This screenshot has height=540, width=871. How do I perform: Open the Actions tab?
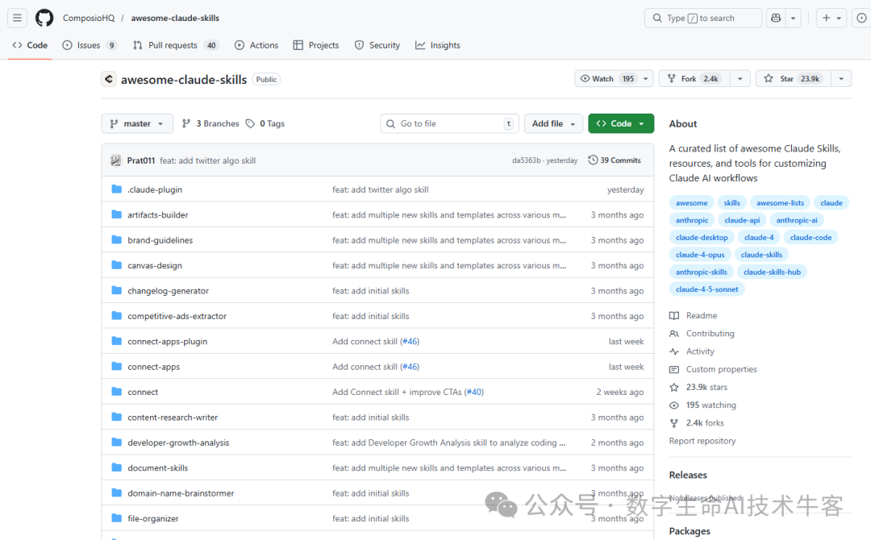[x=256, y=45]
